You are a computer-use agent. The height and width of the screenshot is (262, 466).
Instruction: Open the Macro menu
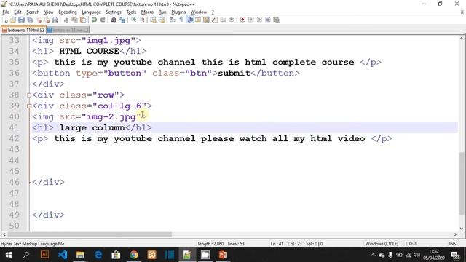147,12
